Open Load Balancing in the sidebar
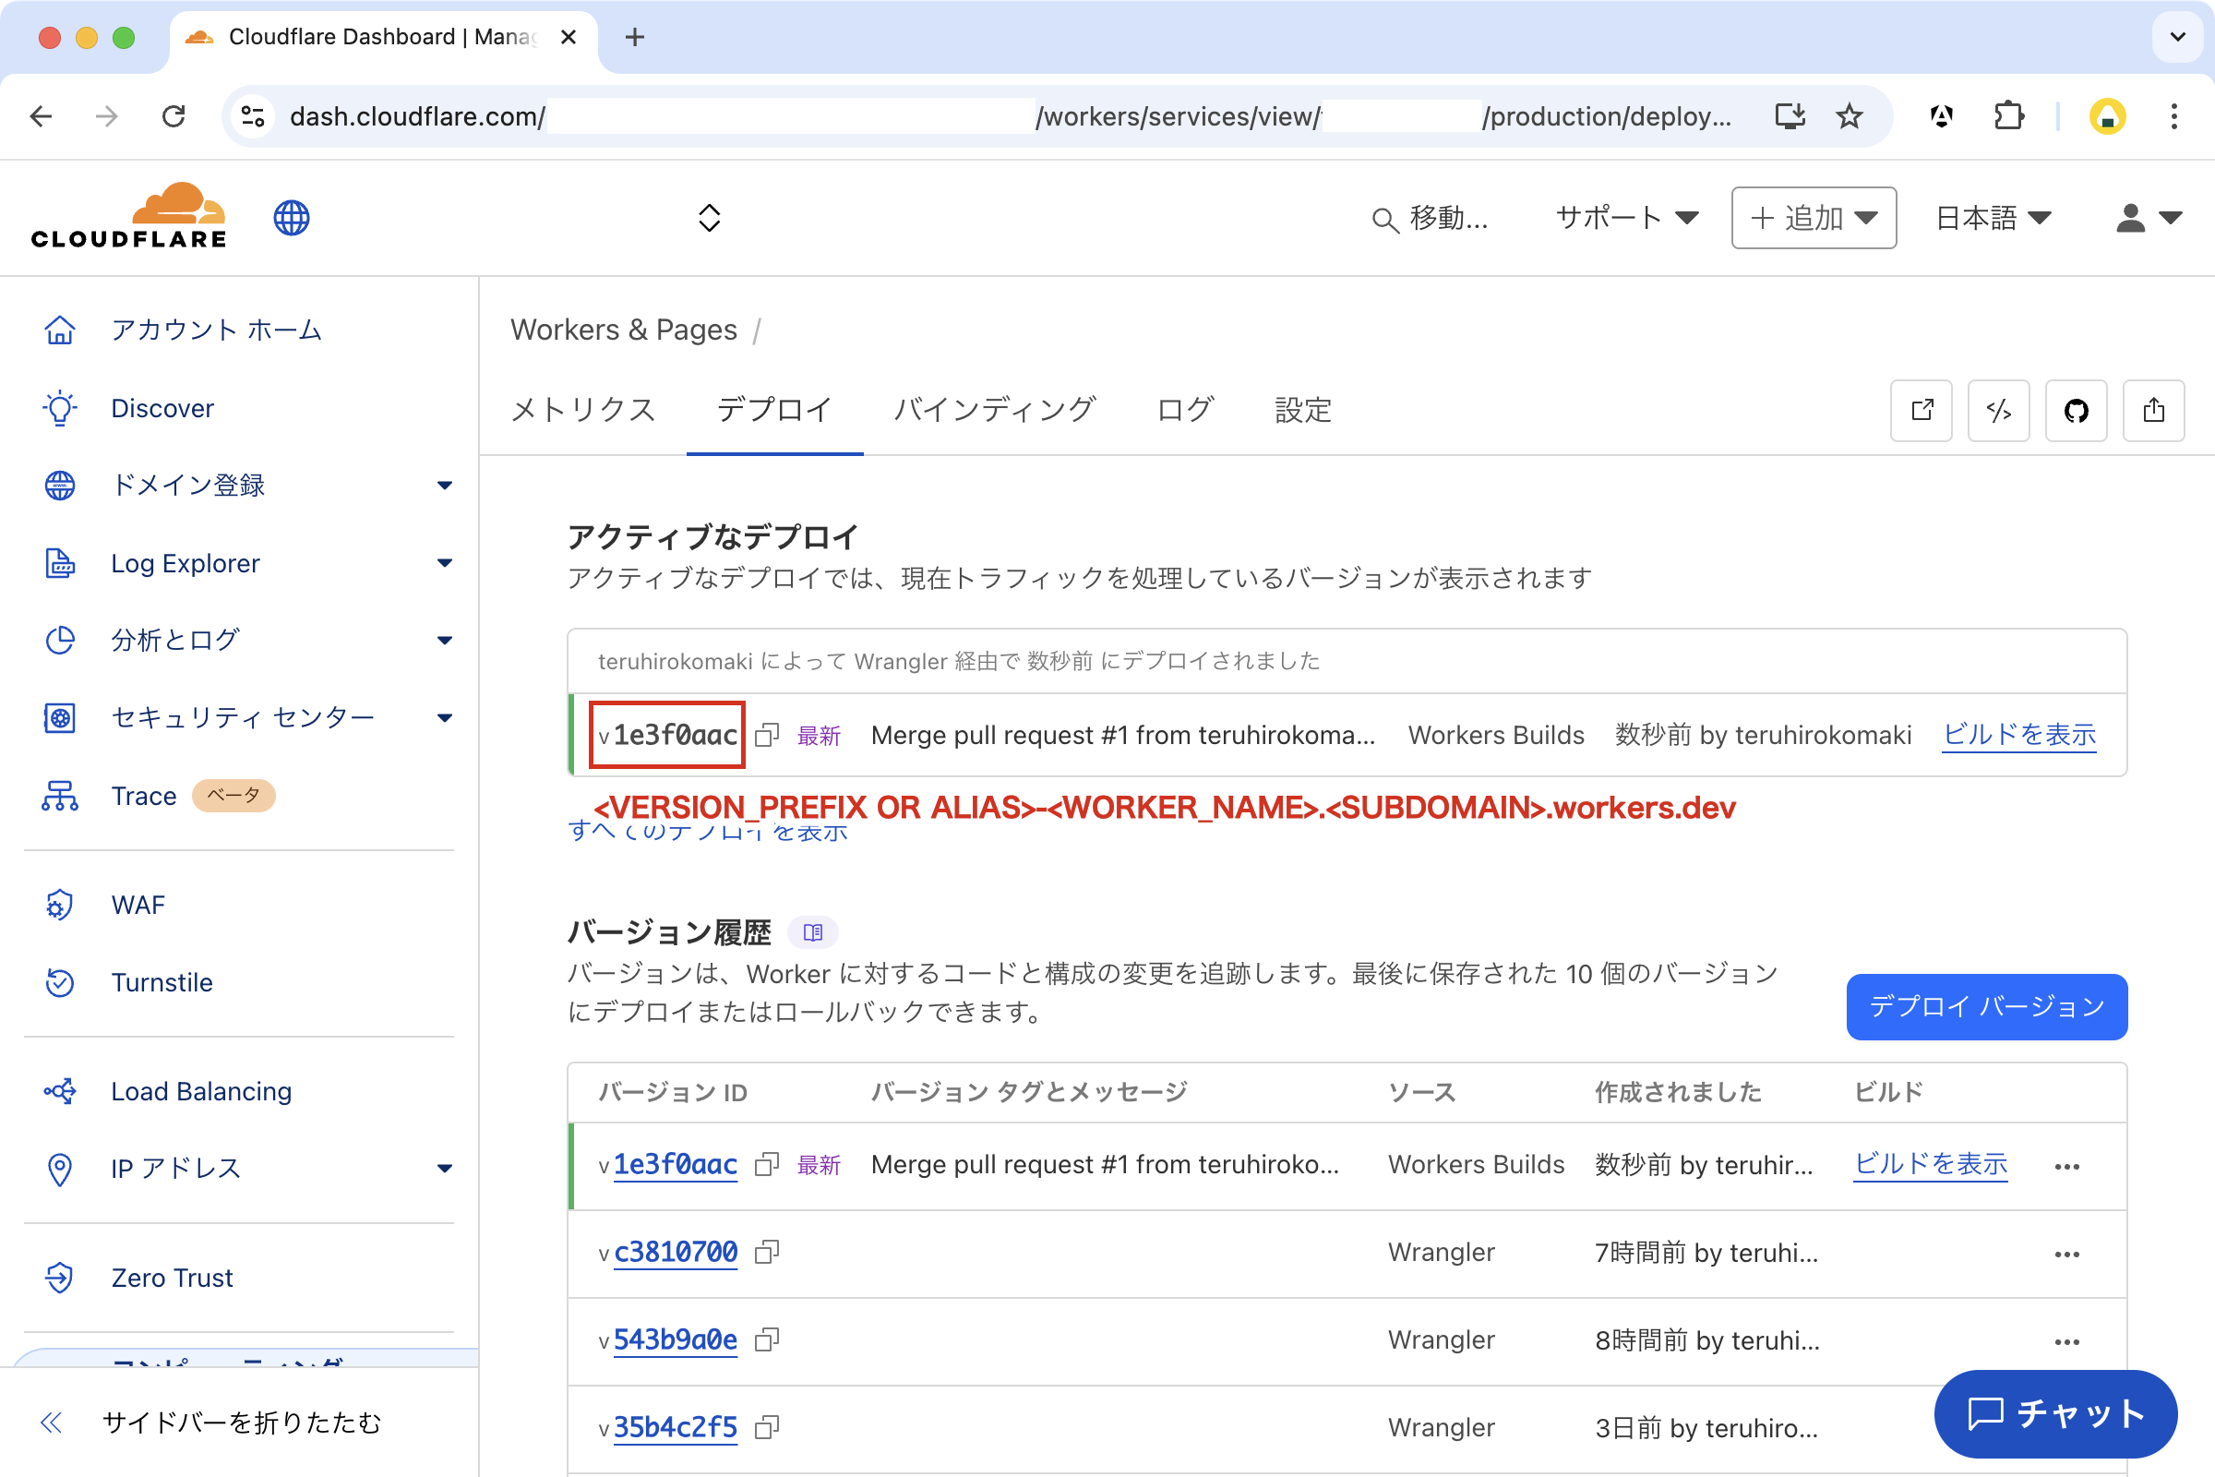2215x1477 pixels. pyautogui.click(x=201, y=1091)
